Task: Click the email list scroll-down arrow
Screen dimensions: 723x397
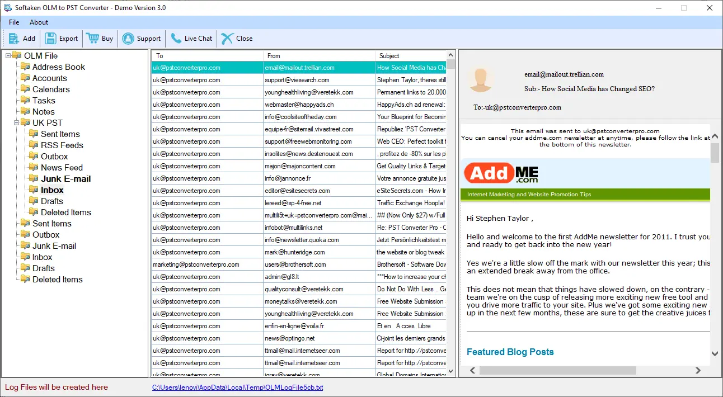Action: tap(450, 371)
